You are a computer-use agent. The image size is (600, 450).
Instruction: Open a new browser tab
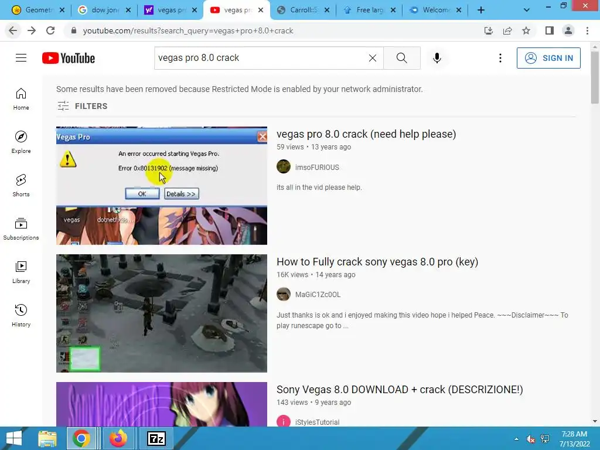click(x=481, y=10)
